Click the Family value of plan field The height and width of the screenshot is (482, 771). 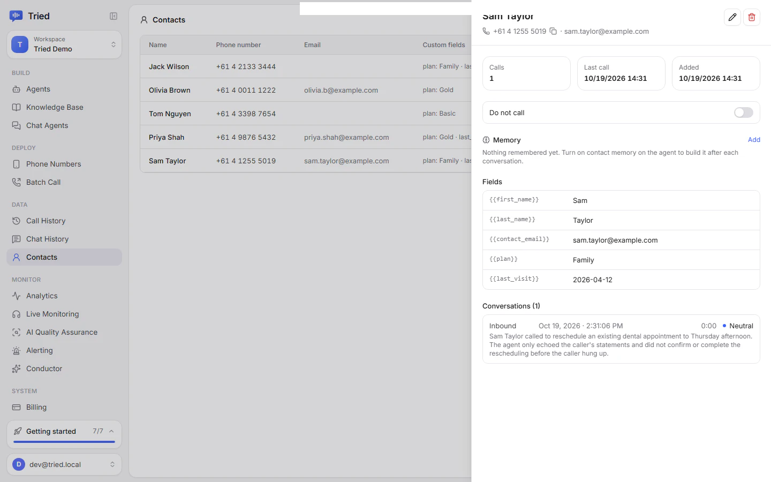pyautogui.click(x=584, y=260)
